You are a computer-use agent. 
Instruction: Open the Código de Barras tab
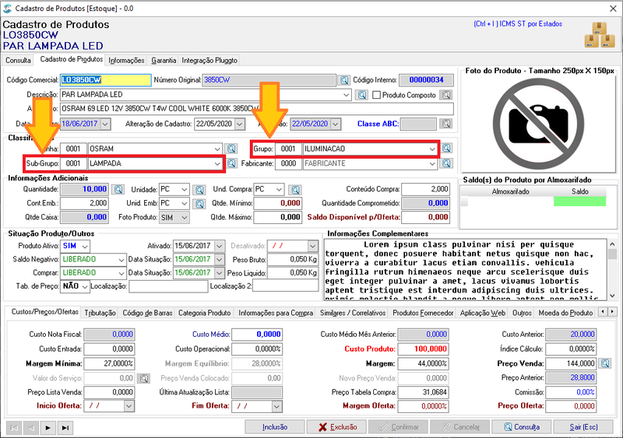[147, 313]
